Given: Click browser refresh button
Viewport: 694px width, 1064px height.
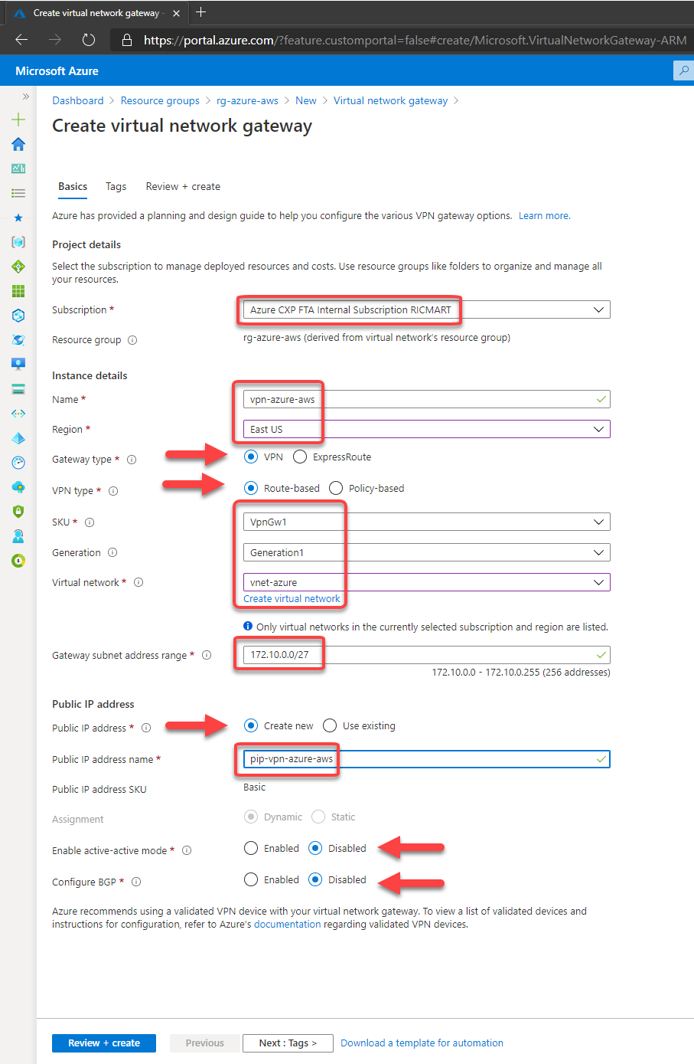Looking at the screenshot, I should coord(89,40).
